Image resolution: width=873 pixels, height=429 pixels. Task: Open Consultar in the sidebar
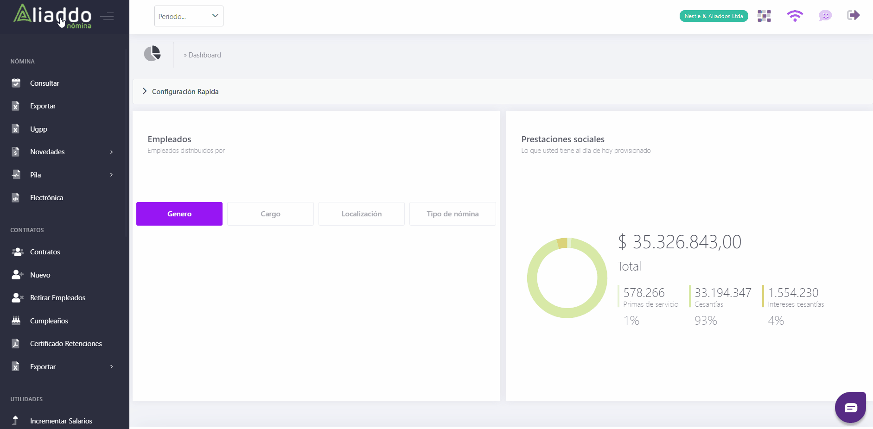[45, 83]
